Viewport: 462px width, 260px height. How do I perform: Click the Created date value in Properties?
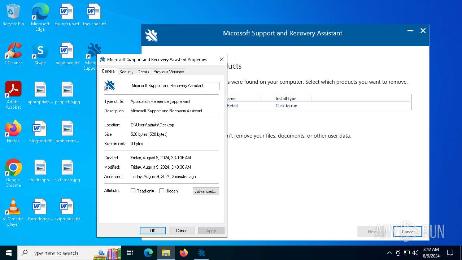[161, 158]
